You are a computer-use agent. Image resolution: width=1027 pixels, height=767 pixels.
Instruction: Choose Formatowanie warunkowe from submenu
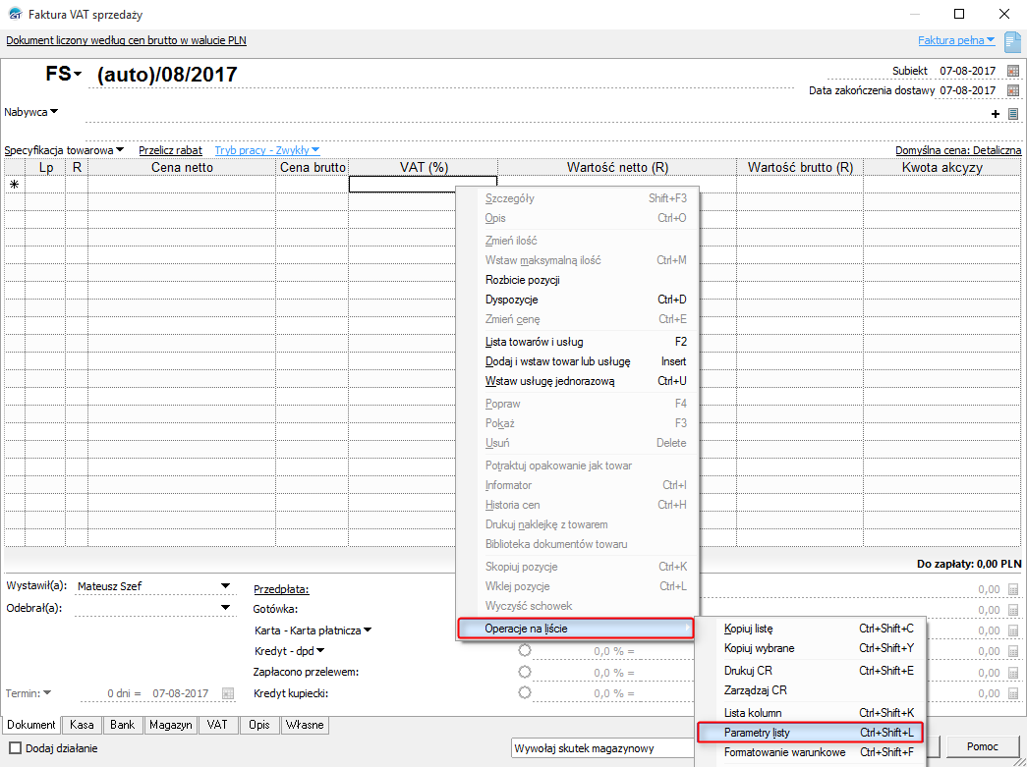pos(810,752)
